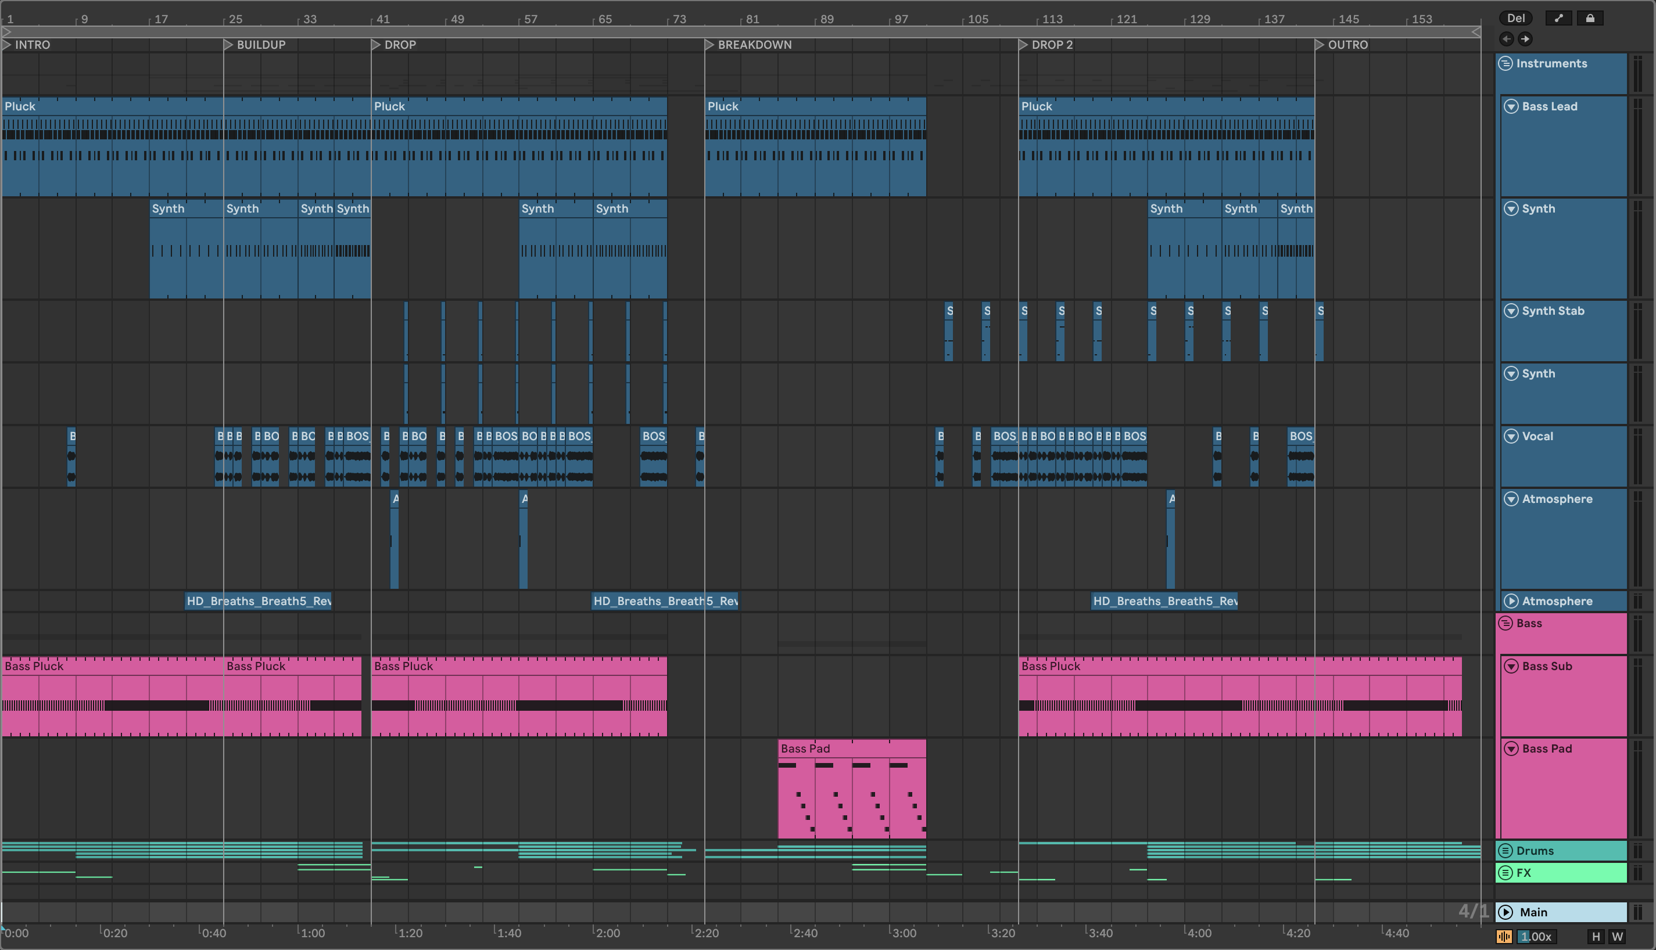Toggle the automation mode button
The image size is (1656, 950).
coord(1559,18)
